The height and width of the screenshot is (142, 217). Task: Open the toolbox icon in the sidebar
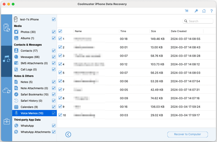[x=7, y=121]
